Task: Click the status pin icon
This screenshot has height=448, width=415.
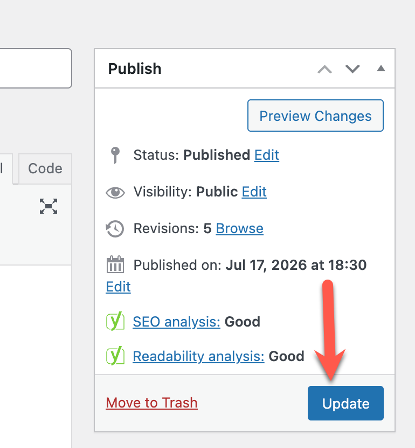Action: tap(115, 155)
